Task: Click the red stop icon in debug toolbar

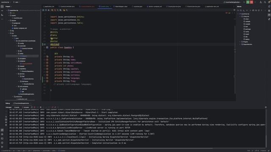Action: tap(35, 107)
